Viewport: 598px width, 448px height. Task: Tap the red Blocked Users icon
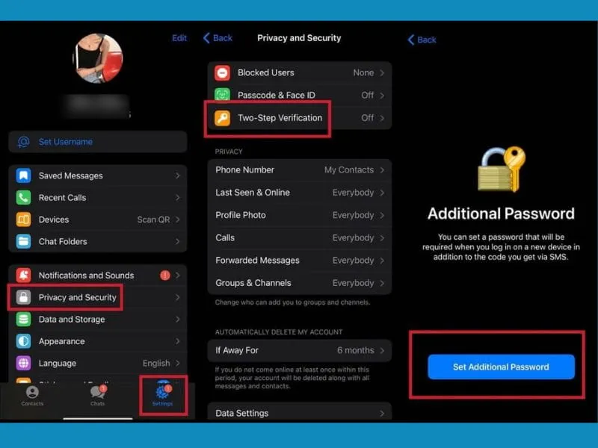point(222,72)
